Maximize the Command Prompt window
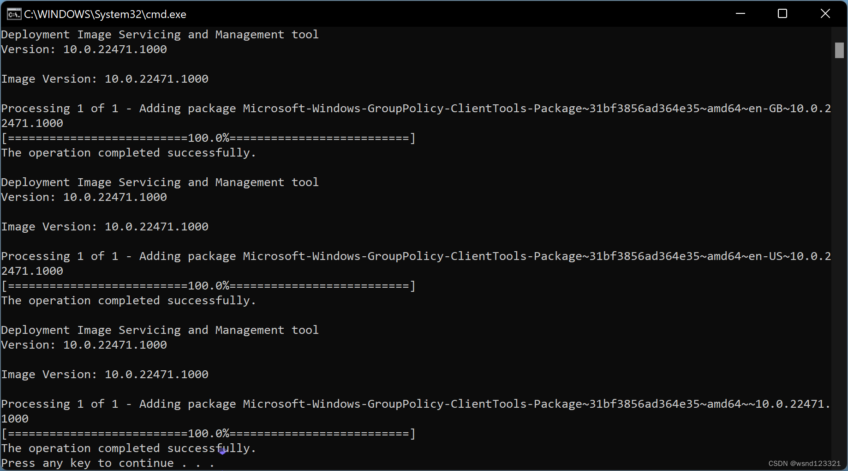The image size is (848, 471). 782,13
